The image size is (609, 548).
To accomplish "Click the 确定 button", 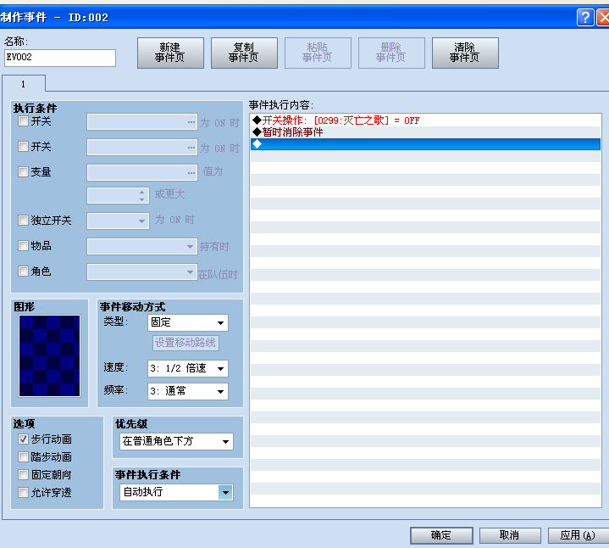I will tap(441, 535).
